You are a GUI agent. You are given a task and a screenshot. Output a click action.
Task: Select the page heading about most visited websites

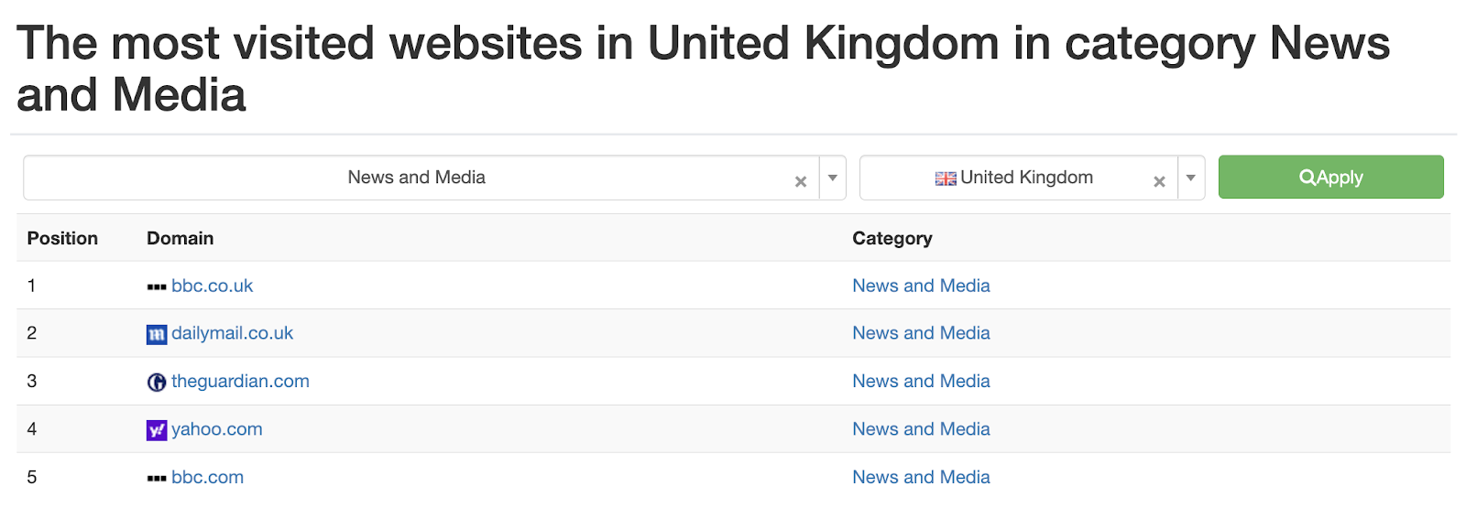(x=703, y=69)
